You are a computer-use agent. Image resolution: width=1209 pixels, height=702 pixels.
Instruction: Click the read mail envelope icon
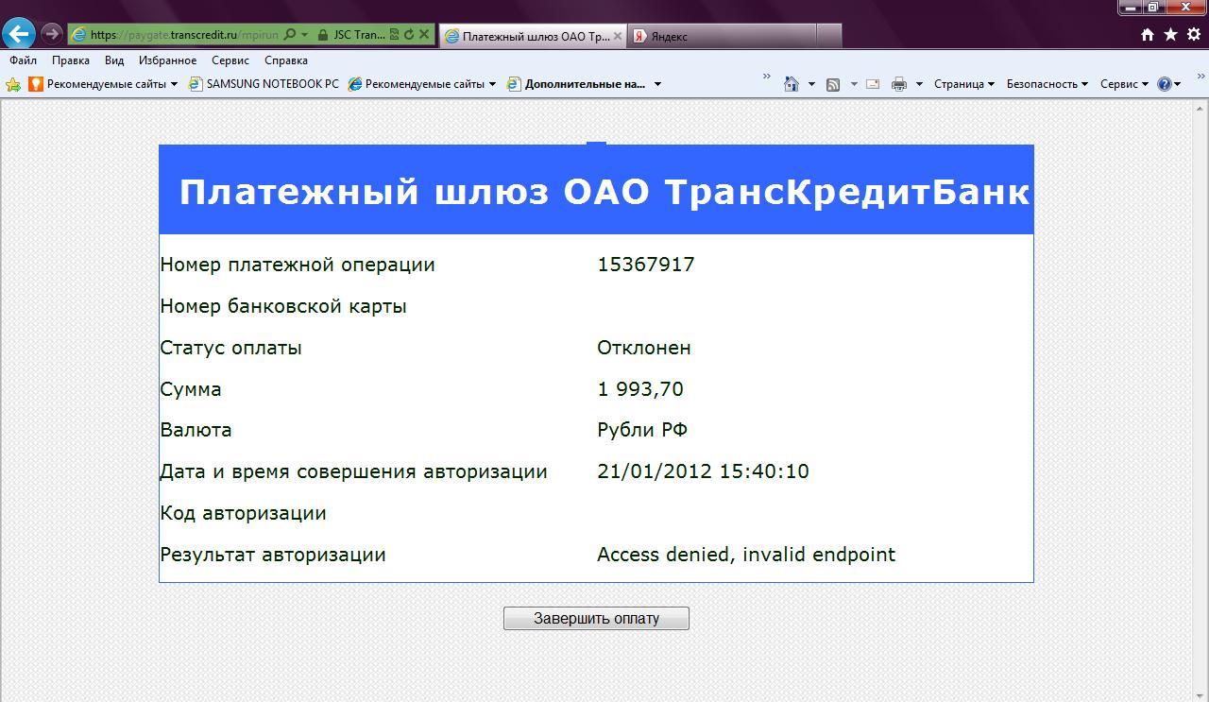[x=873, y=84]
